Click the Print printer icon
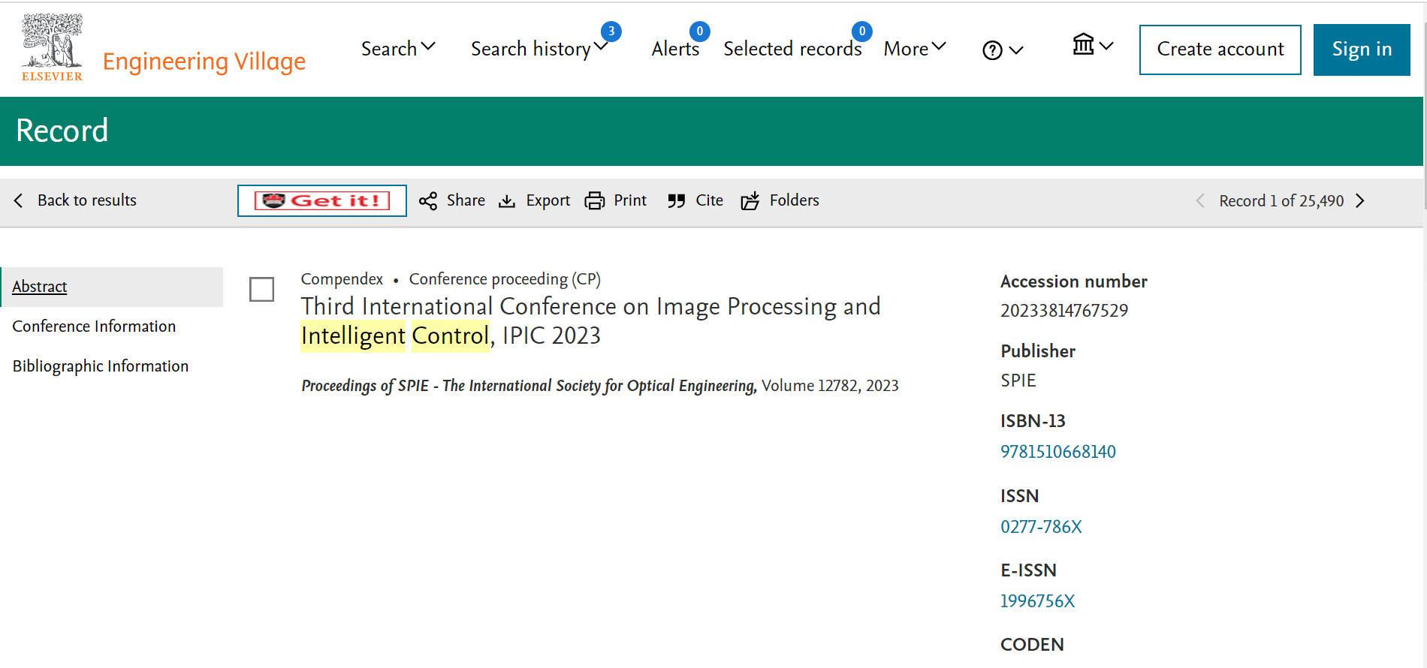This screenshot has height=668, width=1427. point(595,201)
